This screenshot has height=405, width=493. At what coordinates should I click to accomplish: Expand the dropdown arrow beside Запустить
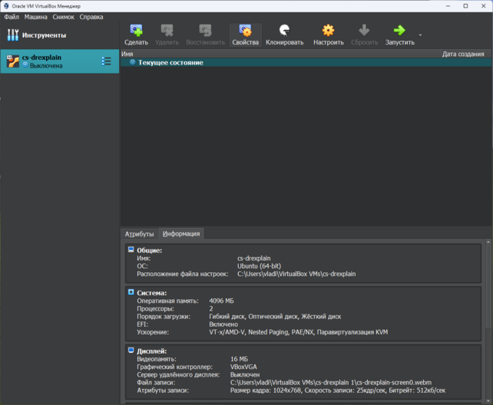pyautogui.click(x=420, y=35)
